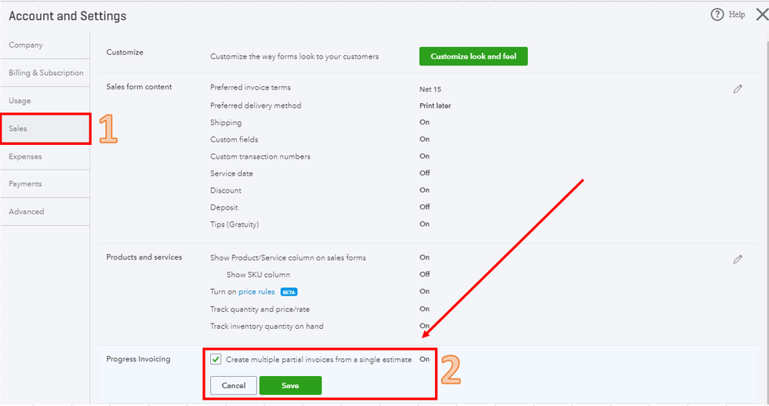Open the Payments tab
769x406 pixels.
point(45,184)
